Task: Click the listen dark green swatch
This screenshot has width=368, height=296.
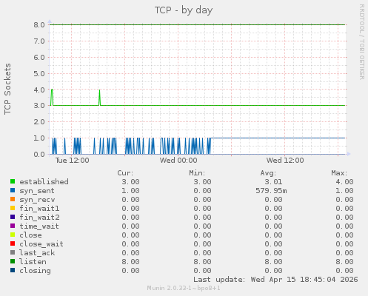Action: tap(13, 261)
